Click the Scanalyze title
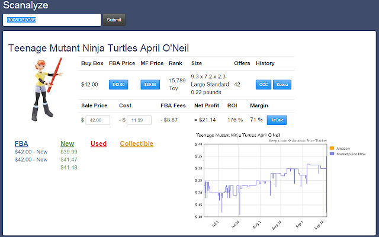379x237 pixels. (x=25, y=5)
